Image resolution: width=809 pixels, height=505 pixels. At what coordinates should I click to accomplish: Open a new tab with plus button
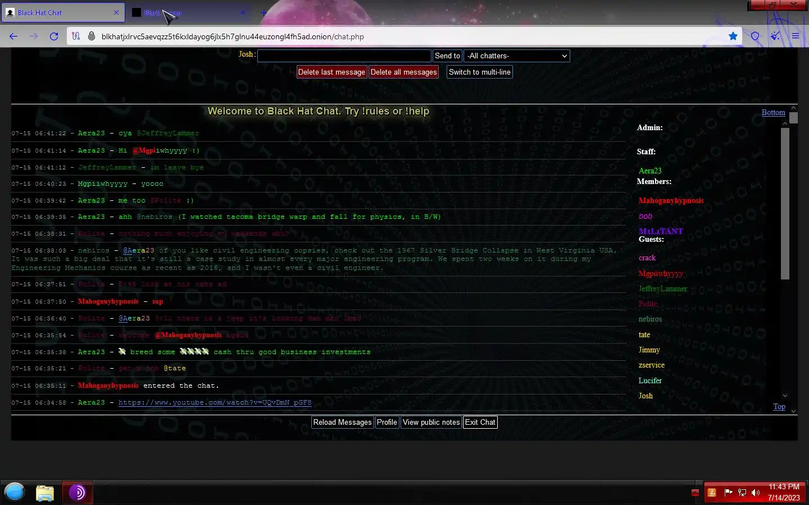[263, 12]
